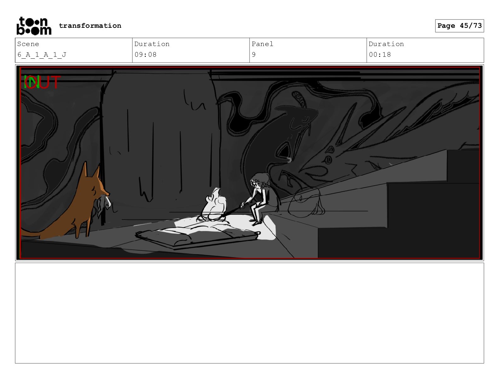
Task: Click scene duration value '09:08'
Action: (x=146, y=55)
